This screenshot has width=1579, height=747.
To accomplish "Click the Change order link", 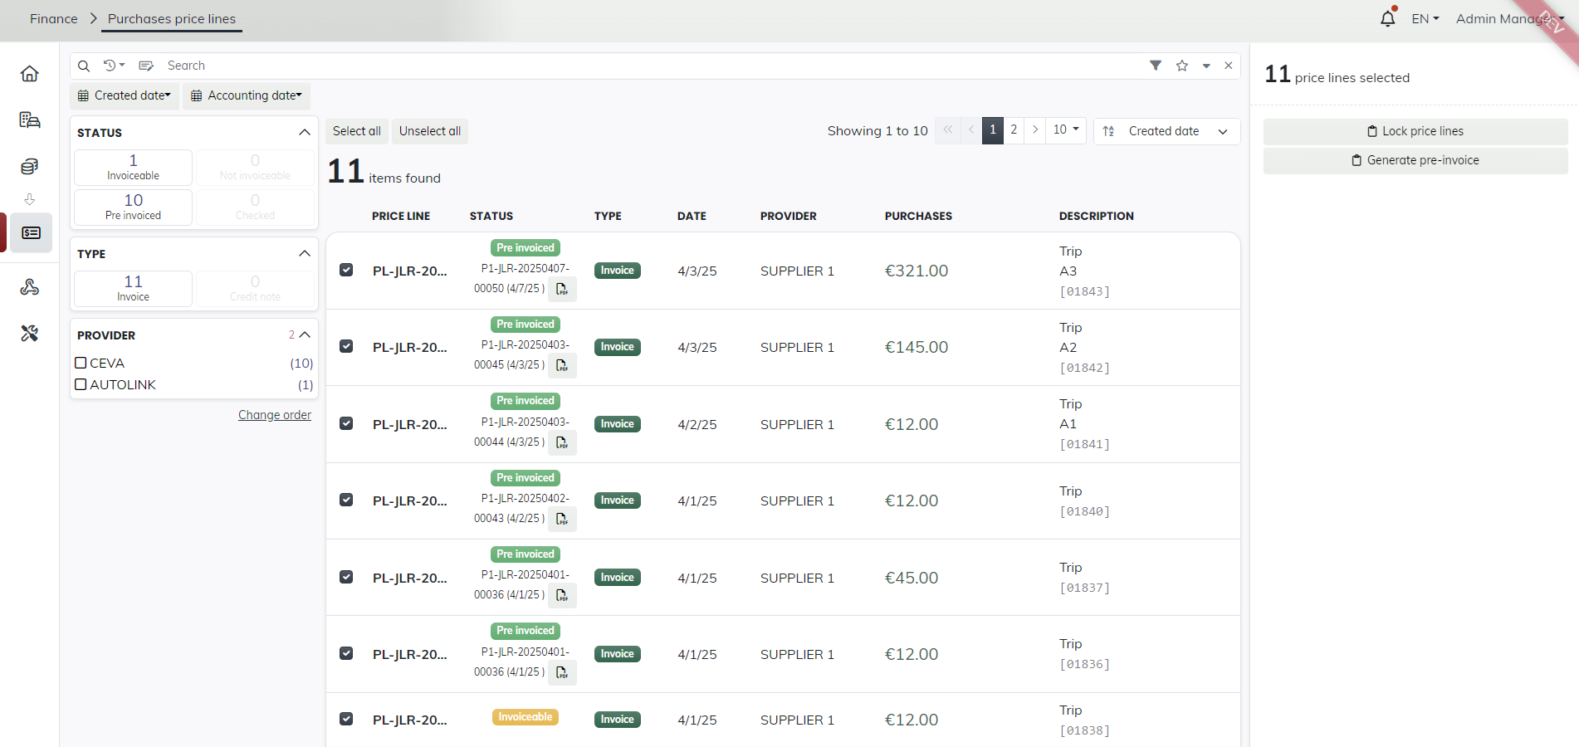I will [x=274, y=415].
